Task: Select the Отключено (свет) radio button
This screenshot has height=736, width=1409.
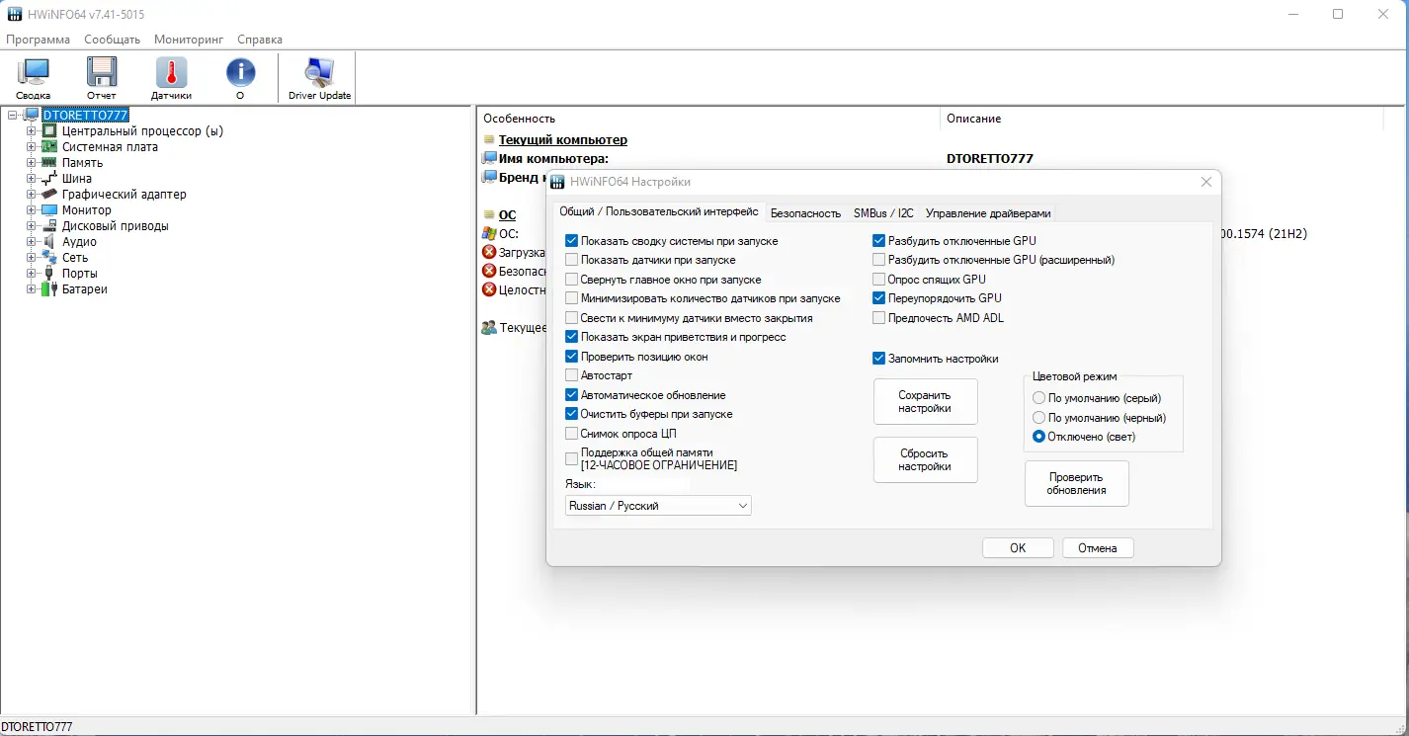Action: pos(1038,437)
